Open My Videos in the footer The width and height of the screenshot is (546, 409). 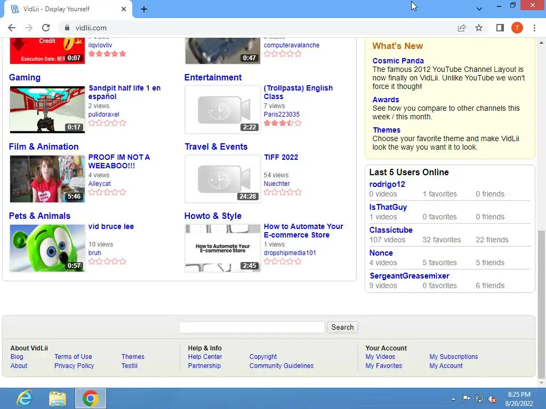point(380,356)
